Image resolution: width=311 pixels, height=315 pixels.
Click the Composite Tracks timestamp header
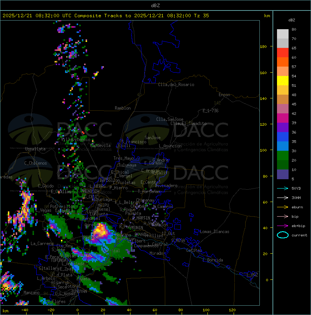106,16
